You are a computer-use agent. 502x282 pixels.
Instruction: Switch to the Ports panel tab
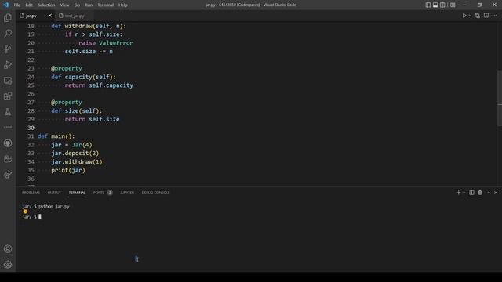pos(103,193)
